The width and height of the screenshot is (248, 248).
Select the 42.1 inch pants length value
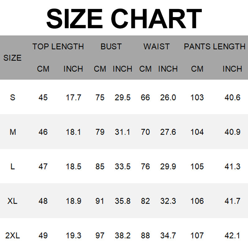tap(232, 236)
